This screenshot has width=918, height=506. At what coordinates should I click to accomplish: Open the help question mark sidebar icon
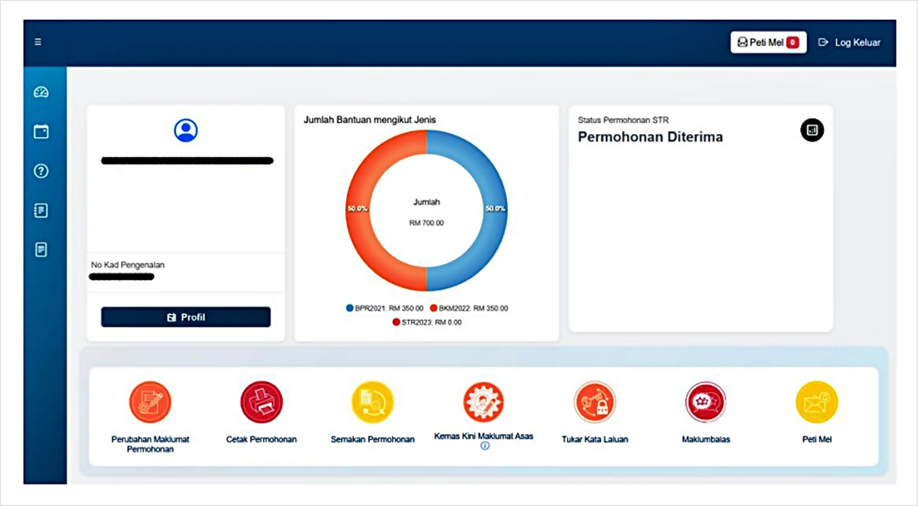[41, 171]
